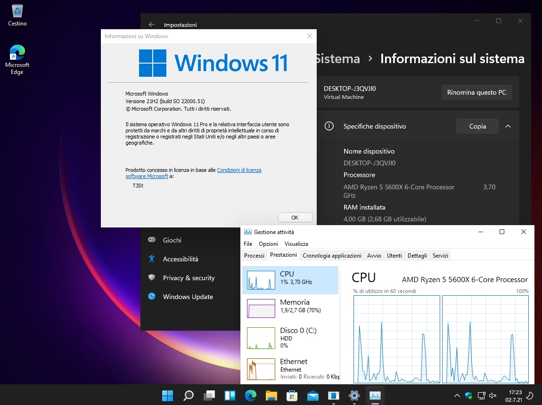Open Mail app from taskbar
The height and width of the screenshot is (405, 542).
point(313,395)
